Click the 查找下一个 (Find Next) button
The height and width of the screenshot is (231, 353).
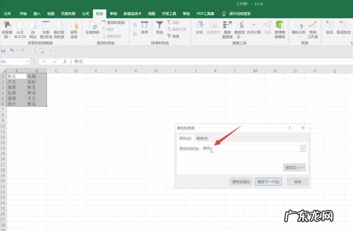pos(269,182)
